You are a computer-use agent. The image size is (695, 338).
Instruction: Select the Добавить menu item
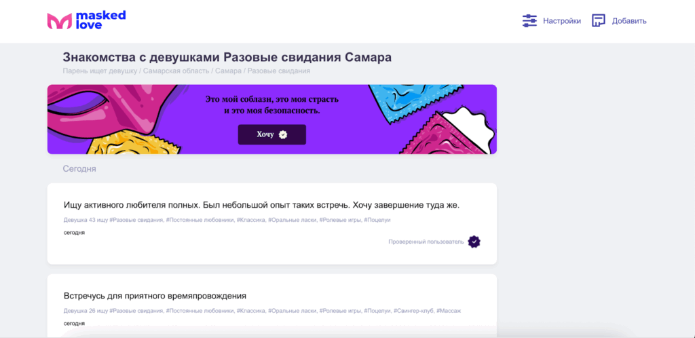(x=629, y=21)
